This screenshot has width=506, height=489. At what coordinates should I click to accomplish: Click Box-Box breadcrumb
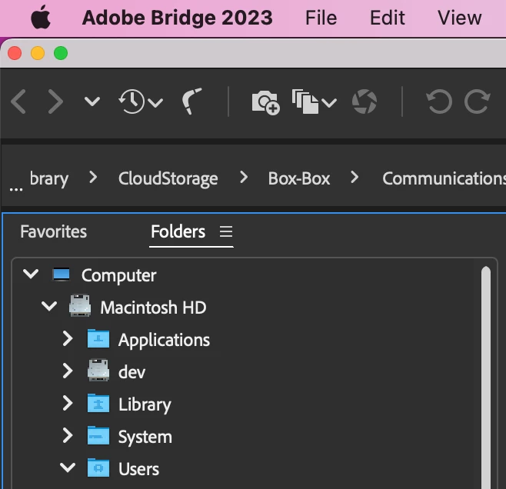299,178
